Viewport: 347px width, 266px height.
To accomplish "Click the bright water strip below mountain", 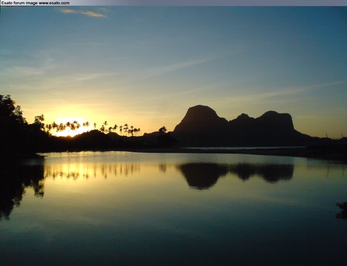I will tap(243, 148).
